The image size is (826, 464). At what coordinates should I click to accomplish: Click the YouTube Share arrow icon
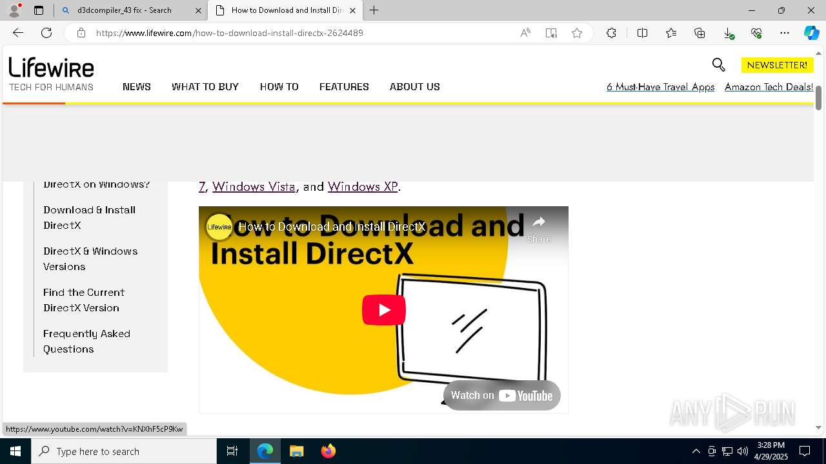pos(539,222)
